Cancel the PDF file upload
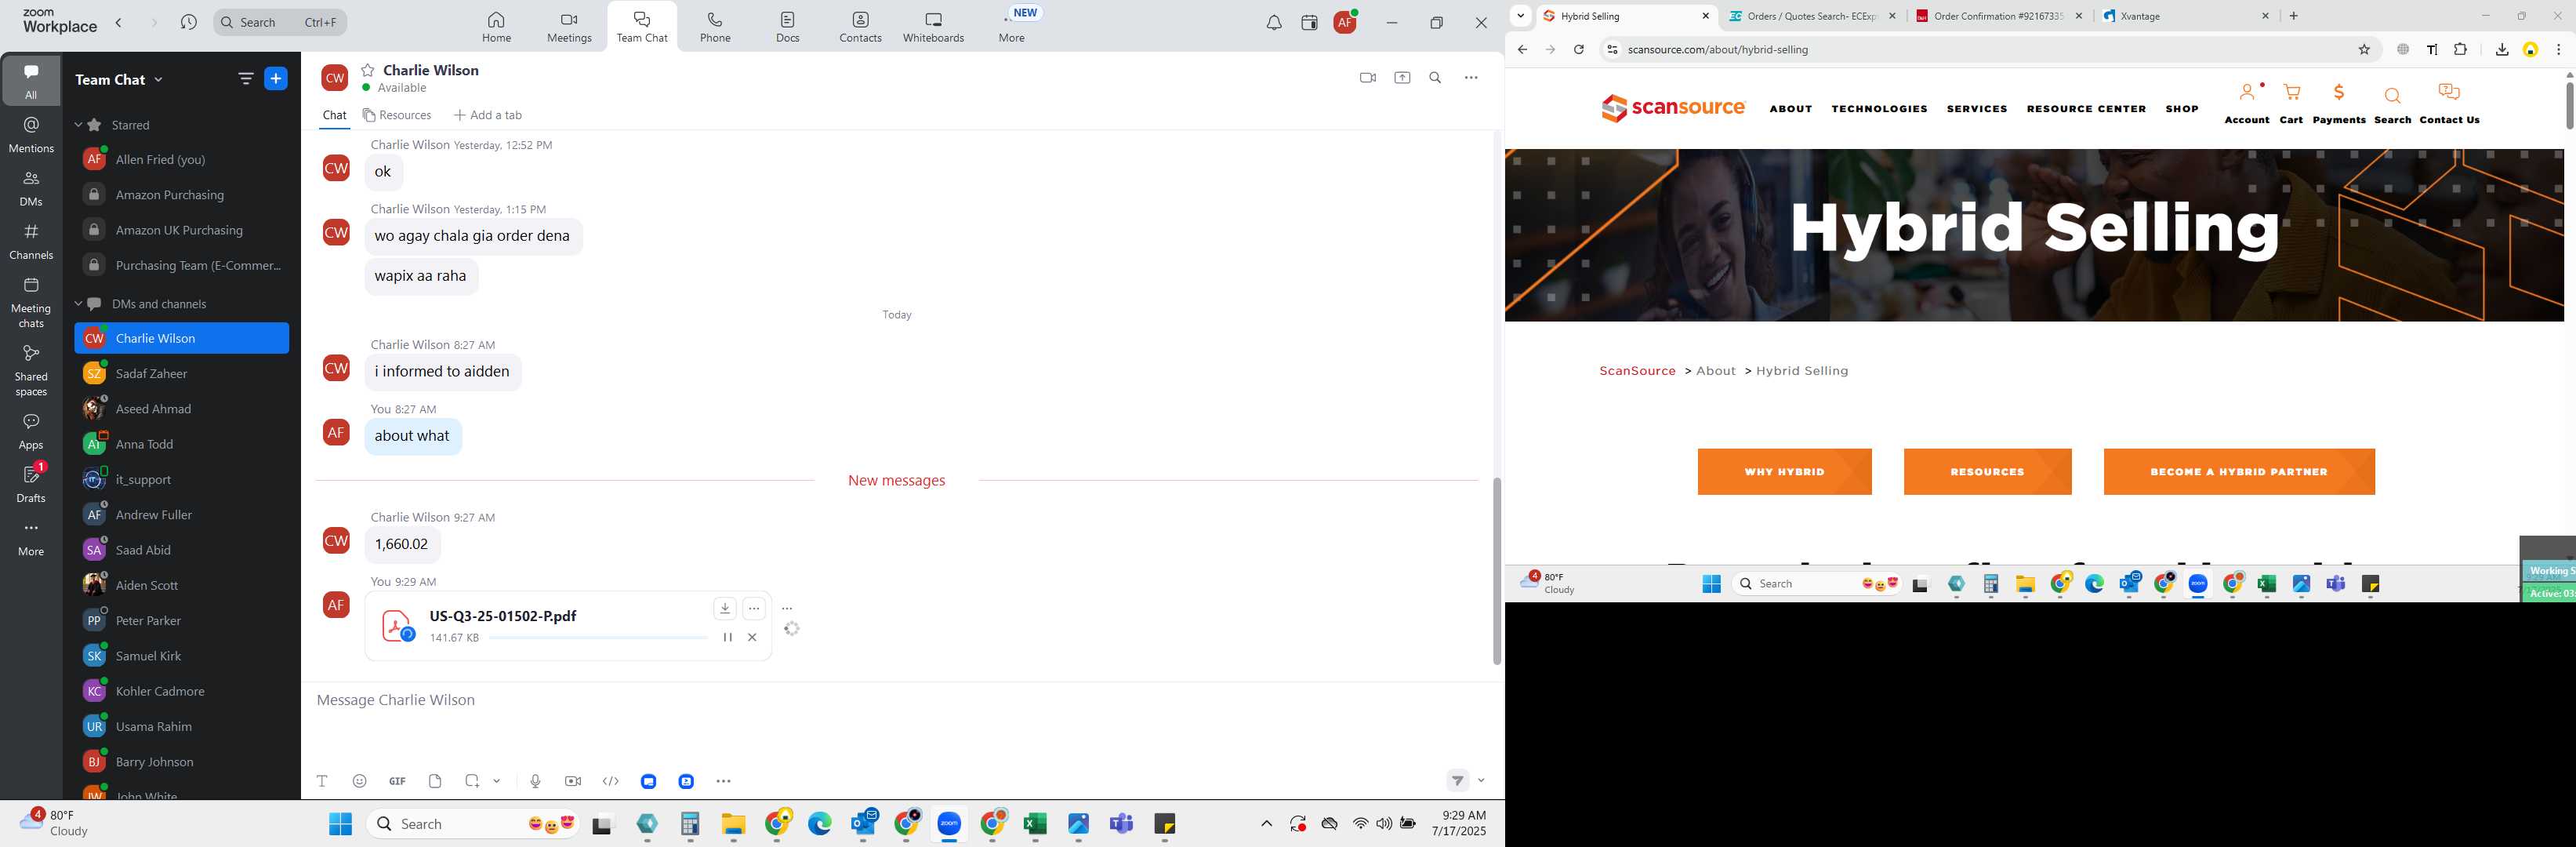This screenshot has width=2576, height=847. [x=752, y=637]
